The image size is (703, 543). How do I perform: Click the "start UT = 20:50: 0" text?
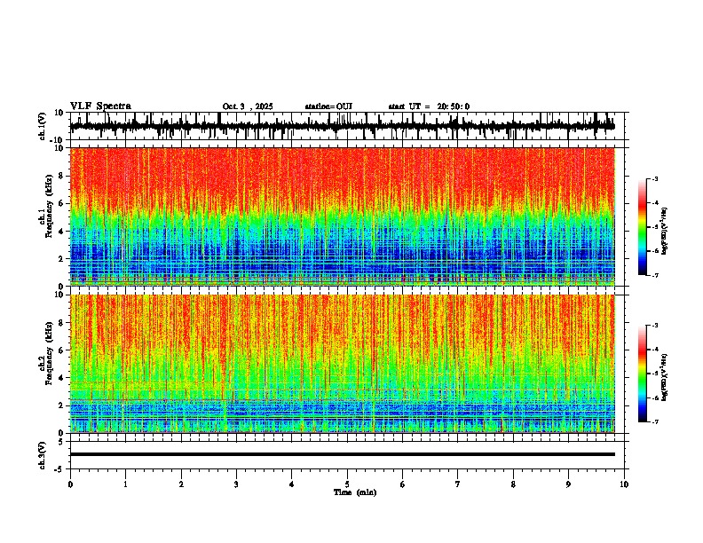(429, 106)
